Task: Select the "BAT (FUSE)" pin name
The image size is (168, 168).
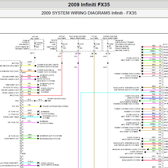Action: pyautogui.click(x=14, y=95)
